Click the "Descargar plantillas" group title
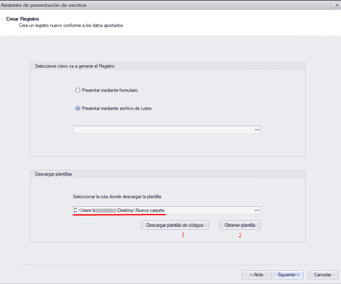The height and width of the screenshot is (284, 341). coord(53,174)
